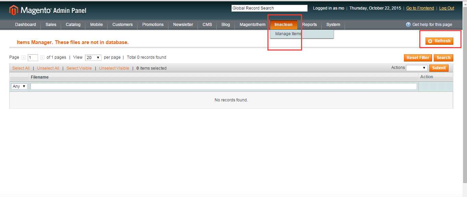The height and width of the screenshot is (197, 467).
Task: Click the Unselect All link
Action: click(x=48, y=68)
